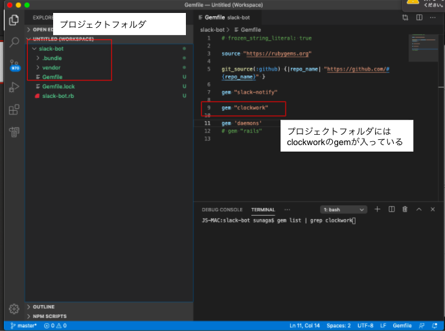
Task: Collapse the Untitled (Workspace) section
Action: [x=29, y=39]
